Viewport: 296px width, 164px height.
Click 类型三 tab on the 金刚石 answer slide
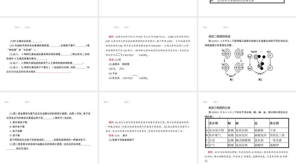[127, 27]
